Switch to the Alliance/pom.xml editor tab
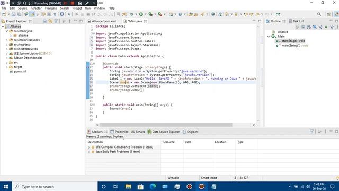339x191 pixels. point(102,21)
